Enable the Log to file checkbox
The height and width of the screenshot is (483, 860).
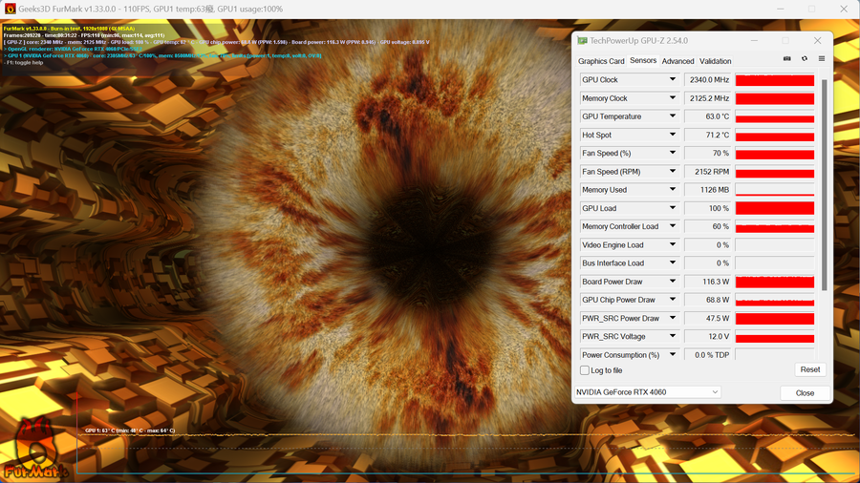[585, 370]
